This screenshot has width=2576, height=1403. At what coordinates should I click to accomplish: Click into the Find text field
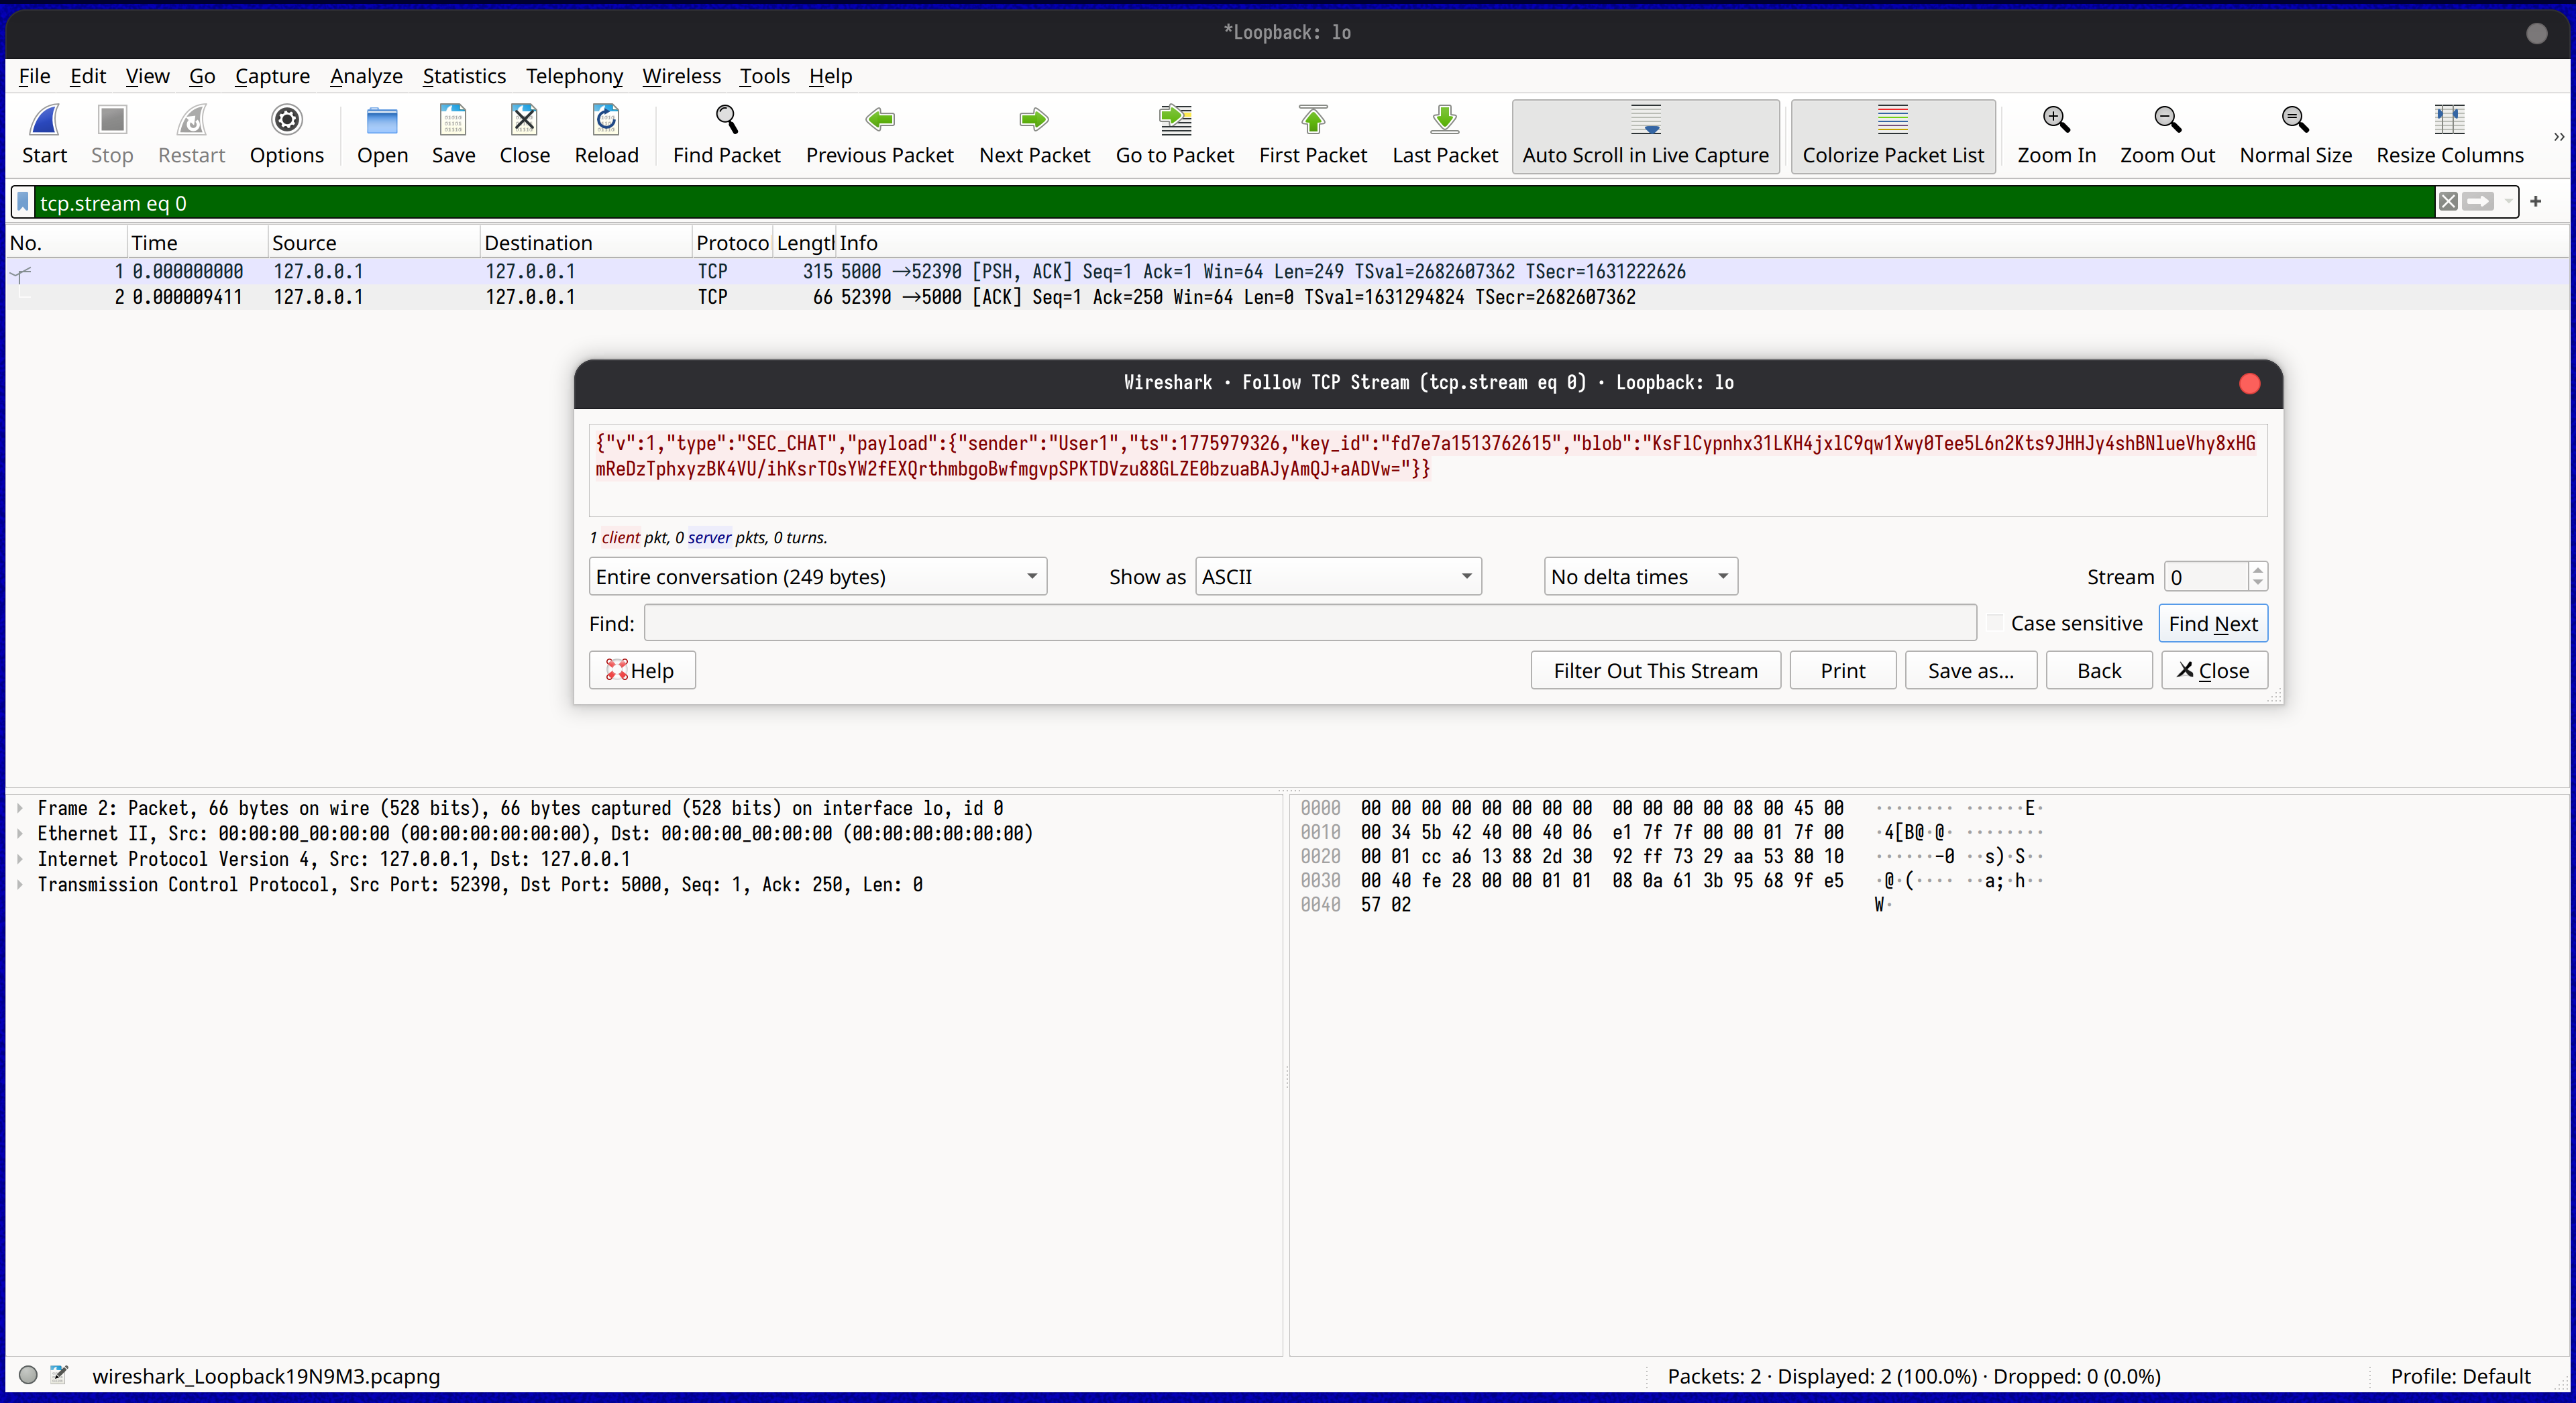1310,623
